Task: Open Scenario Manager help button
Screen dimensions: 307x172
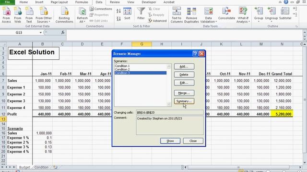Action: (x=195, y=54)
